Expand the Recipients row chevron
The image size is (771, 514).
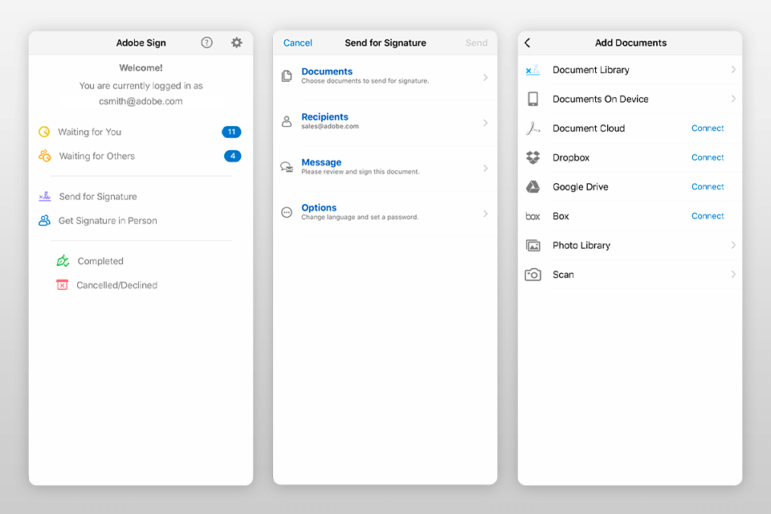[x=485, y=123]
